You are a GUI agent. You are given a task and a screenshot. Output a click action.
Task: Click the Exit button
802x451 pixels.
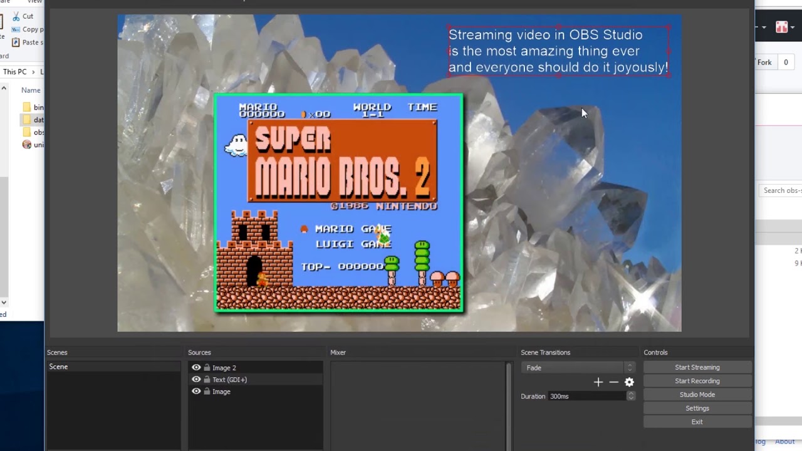pyautogui.click(x=697, y=422)
